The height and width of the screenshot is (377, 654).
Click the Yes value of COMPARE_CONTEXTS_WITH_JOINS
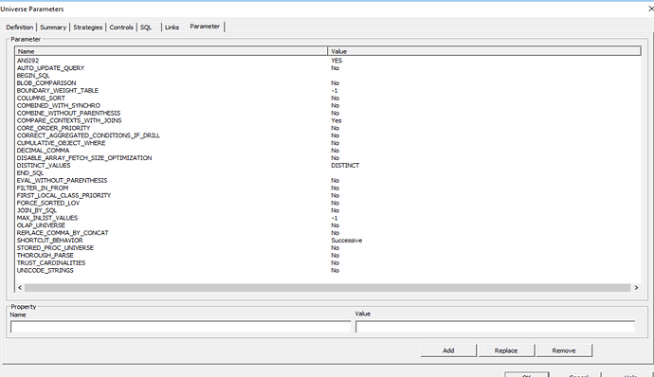tap(336, 120)
